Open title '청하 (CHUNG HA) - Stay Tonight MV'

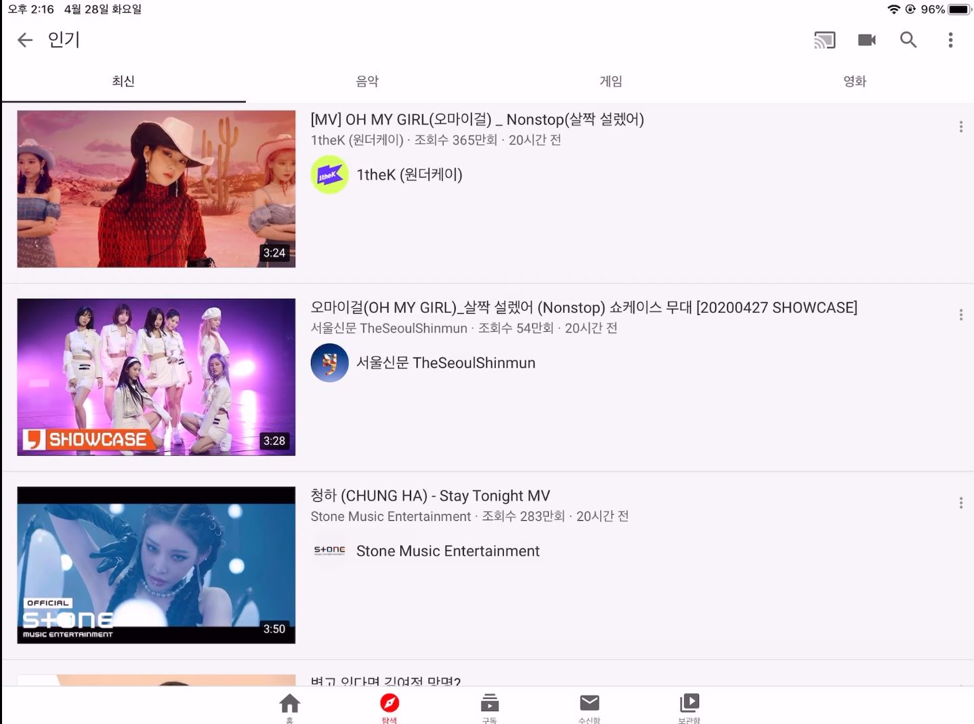pyautogui.click(x=430, y=496)
